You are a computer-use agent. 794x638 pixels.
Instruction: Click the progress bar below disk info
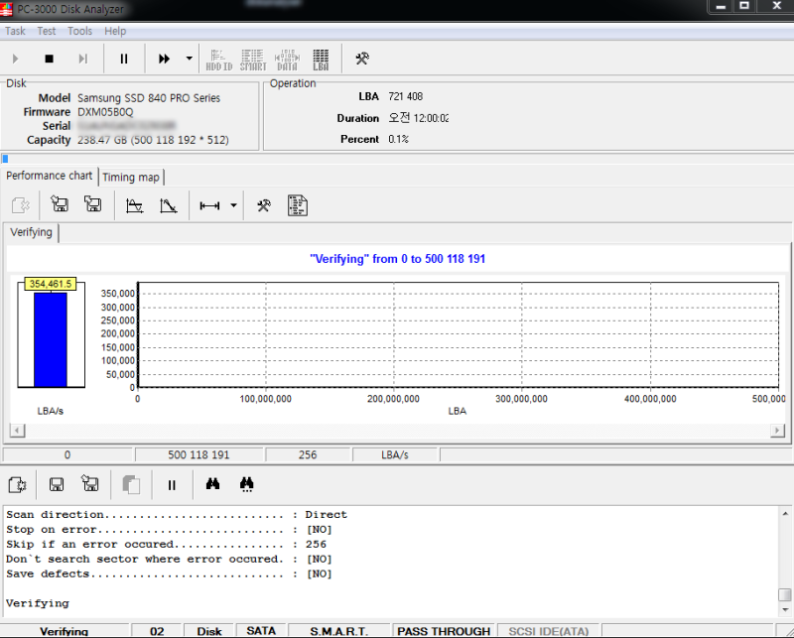(x=397, y=159)
